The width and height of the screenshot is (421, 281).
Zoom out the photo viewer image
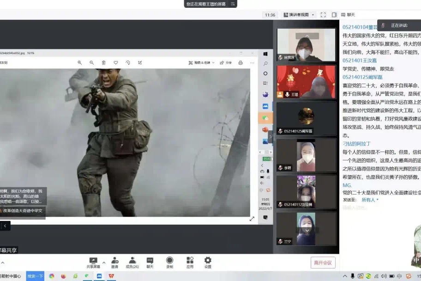[x=91, y=63]
